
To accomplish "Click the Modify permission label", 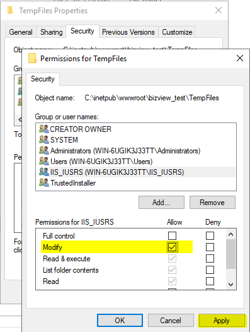I will click(x=53, y=247).
